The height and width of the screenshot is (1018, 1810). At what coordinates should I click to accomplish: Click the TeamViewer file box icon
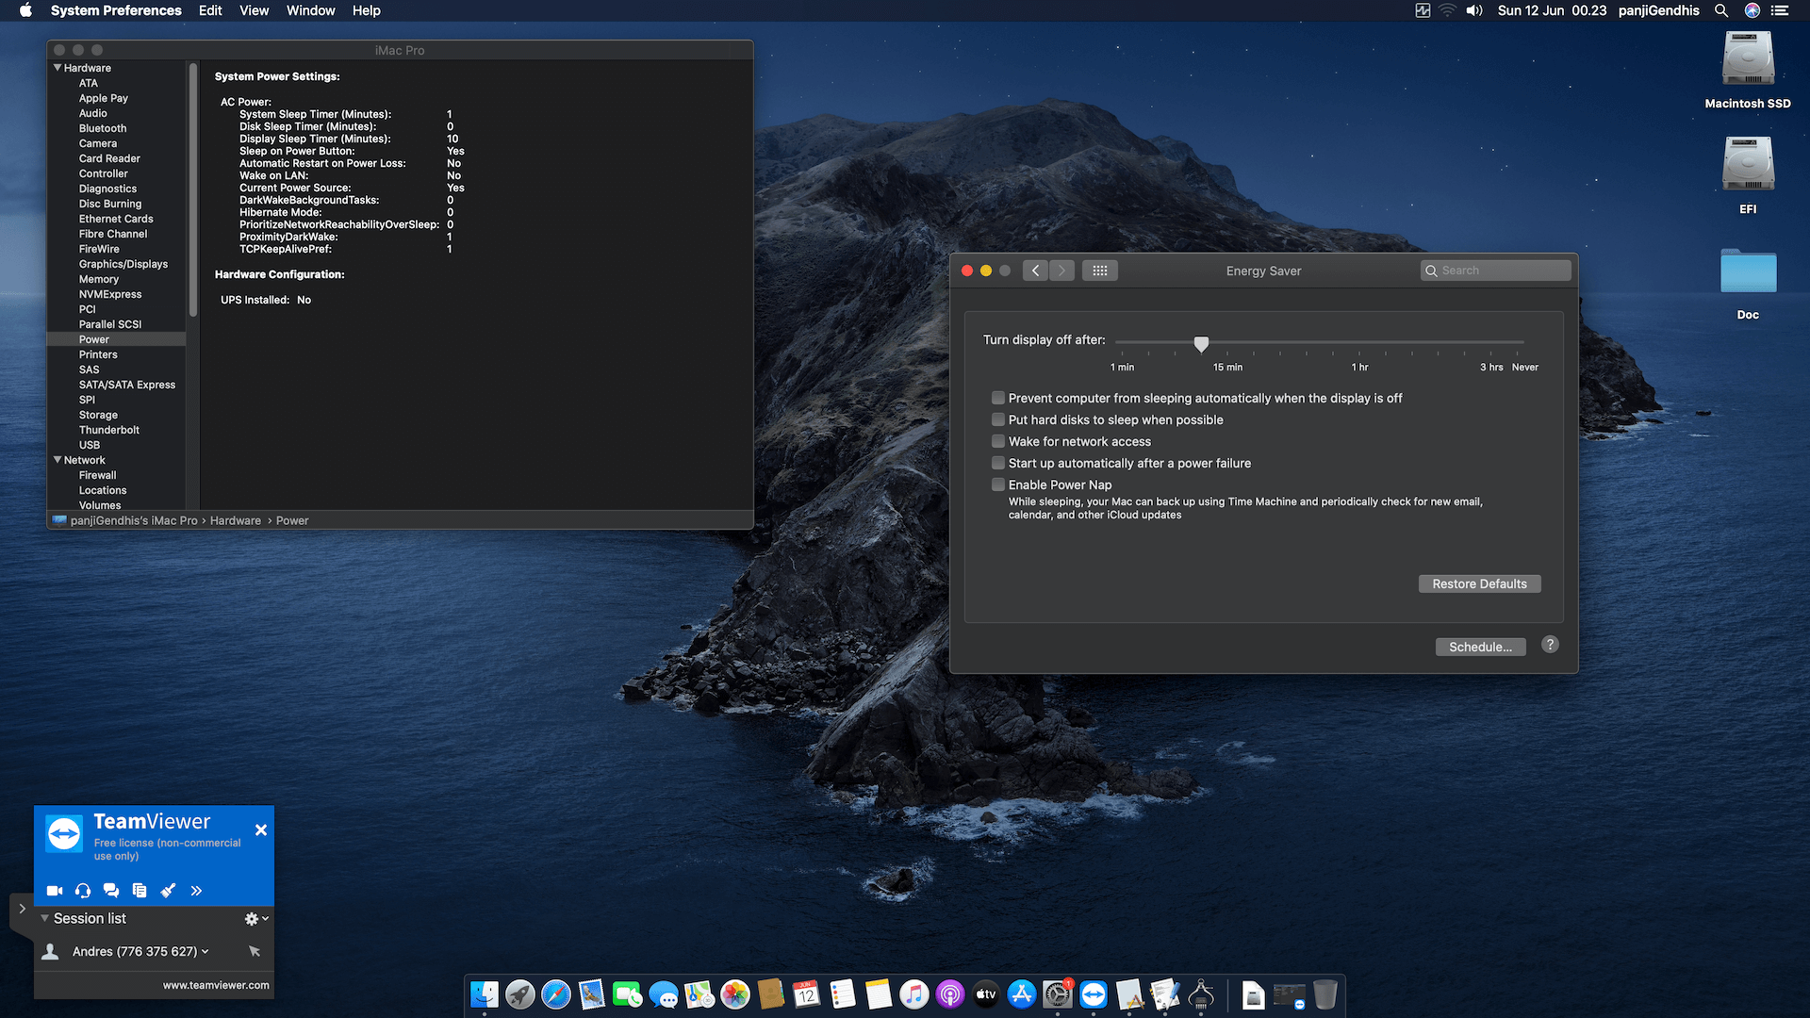point(140,891)
